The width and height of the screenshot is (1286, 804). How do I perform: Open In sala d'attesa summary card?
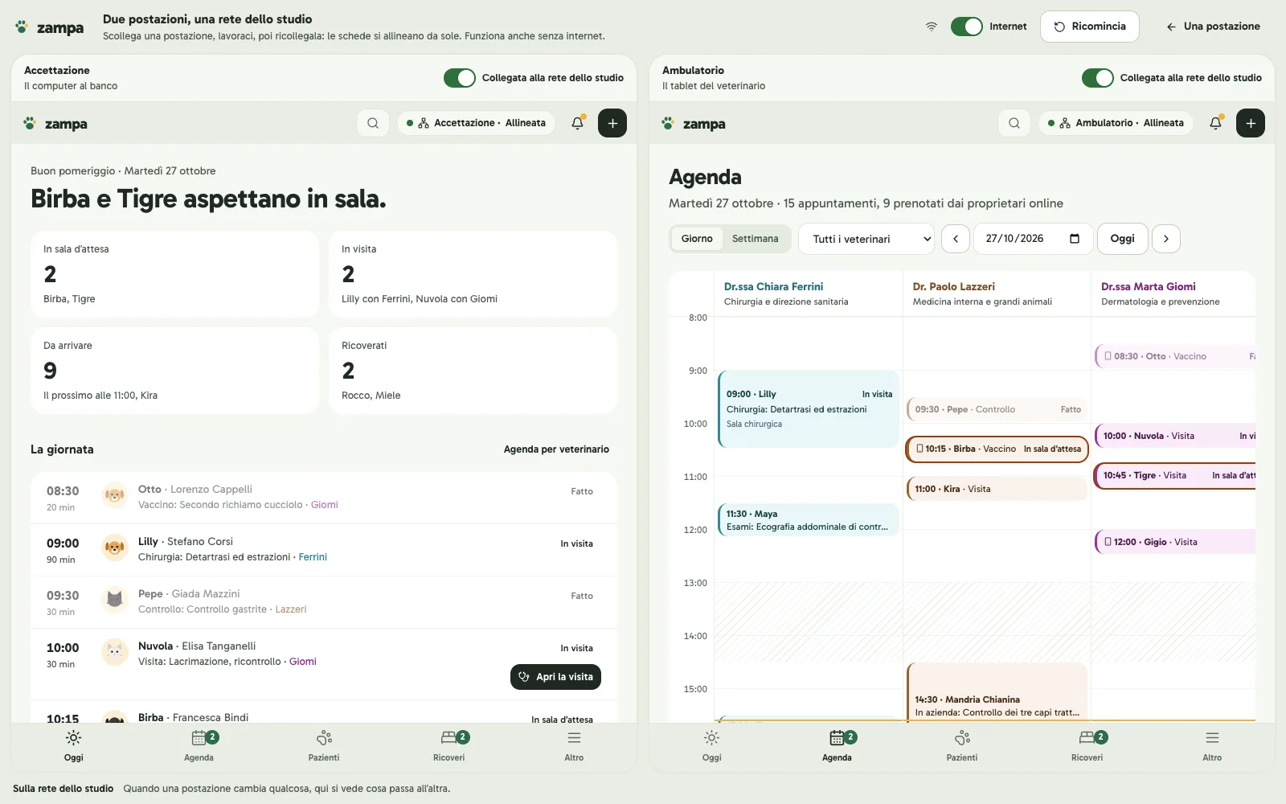point(175,274)
